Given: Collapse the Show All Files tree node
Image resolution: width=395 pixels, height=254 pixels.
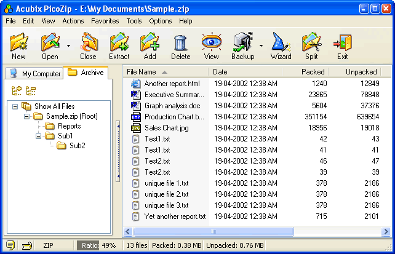Looking at the screenshot, I should (x=15, y=107).
